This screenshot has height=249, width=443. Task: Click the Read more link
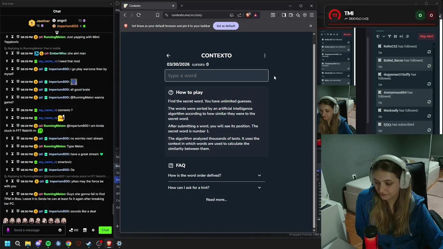pyautogui.click(x=216, y=200)
